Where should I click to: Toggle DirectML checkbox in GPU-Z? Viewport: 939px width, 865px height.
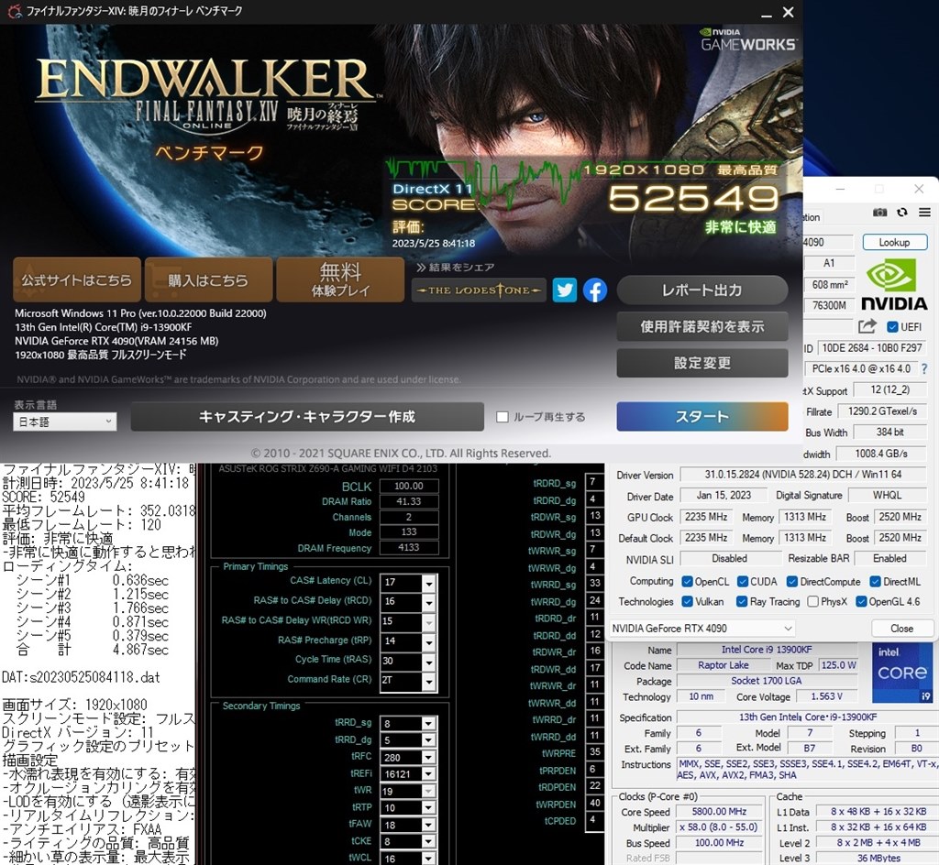(875, 582)
